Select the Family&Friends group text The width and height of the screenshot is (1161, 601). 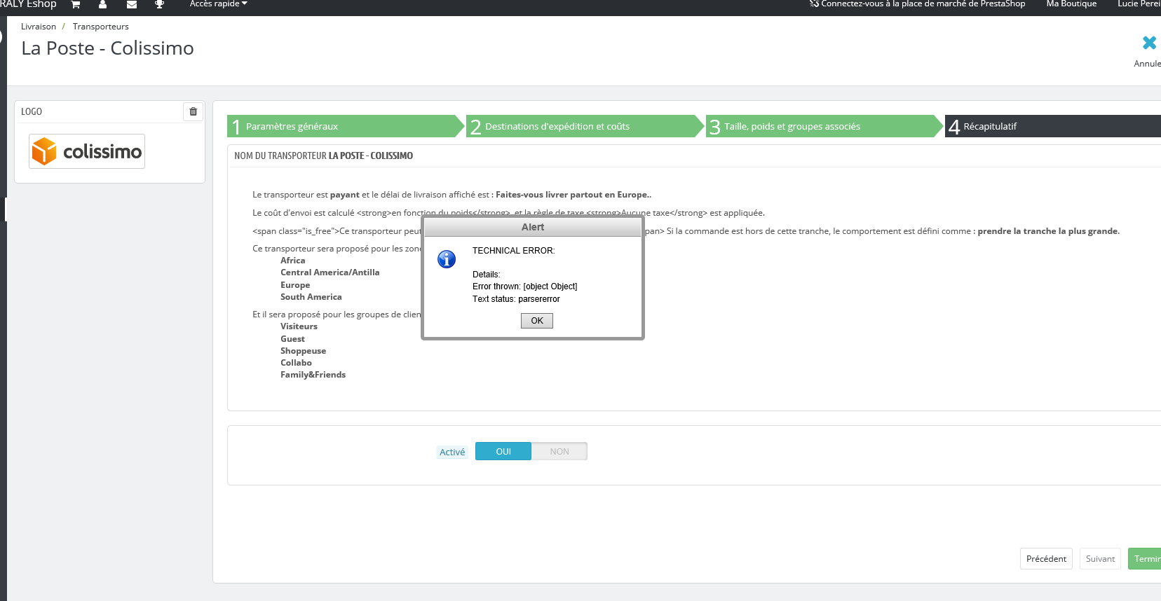313,375
